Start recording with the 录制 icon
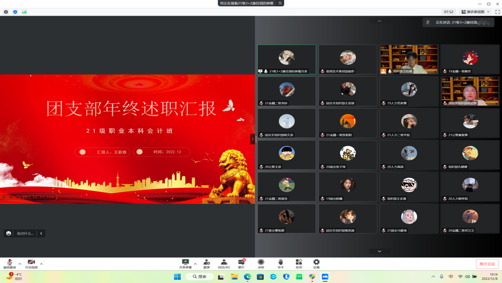This screenshot has height=283, width=502. [x=261, y=262]
